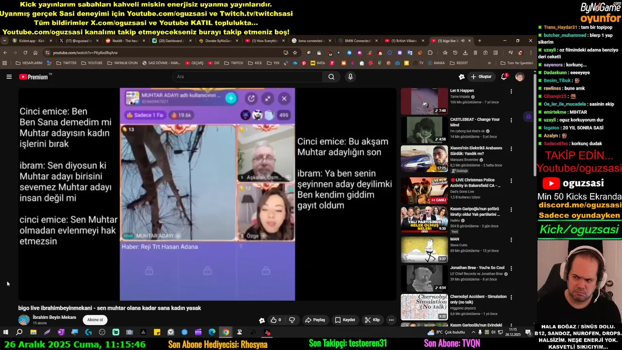This screenshot has width=622, height=350.
Task: Open the options menu for the Chernobyl Accident video
Action: (511, 297)
